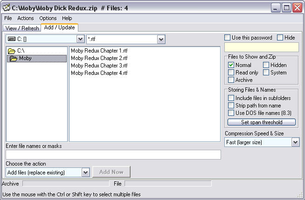Switch to the View / Refresh tab
The height and width of the screenshot is (200, 305).
(x=22, y=28)
